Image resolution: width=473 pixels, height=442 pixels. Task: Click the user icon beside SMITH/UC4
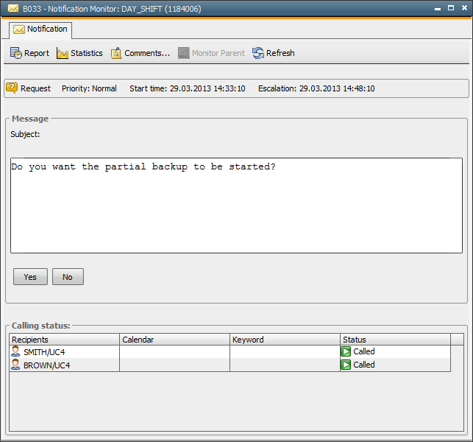[x=15, y=351]
